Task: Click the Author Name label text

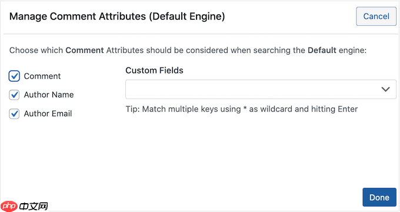Action: tap(49, 95)
